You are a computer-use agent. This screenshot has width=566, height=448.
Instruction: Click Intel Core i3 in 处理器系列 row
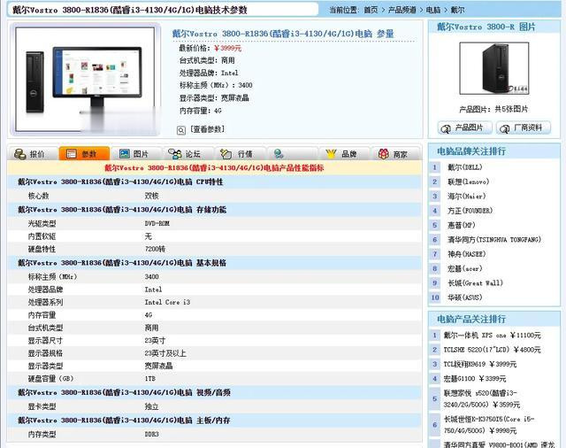pyautogui.click(x=167, y=302)
